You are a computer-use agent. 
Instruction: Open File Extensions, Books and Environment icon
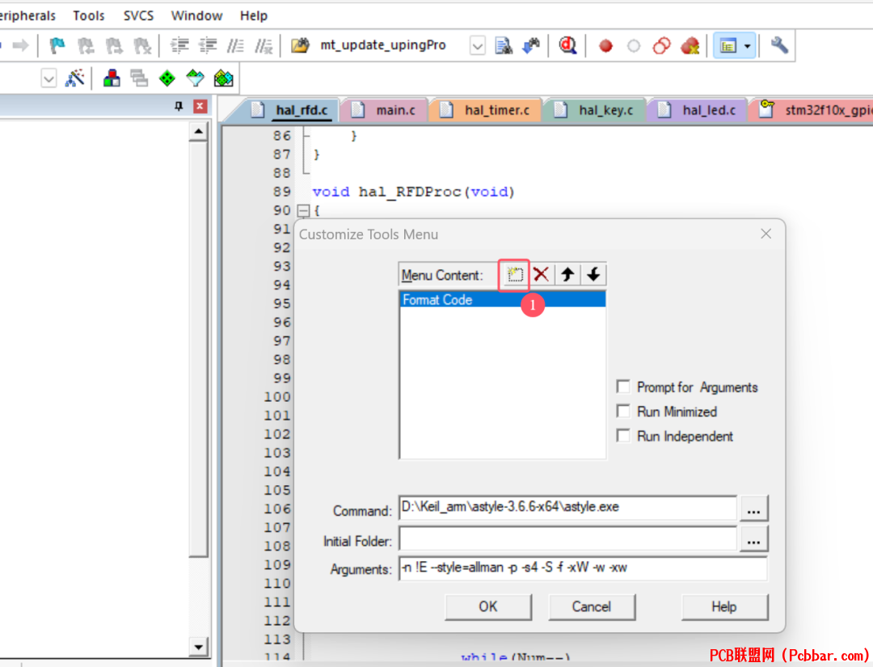point(112,78)
